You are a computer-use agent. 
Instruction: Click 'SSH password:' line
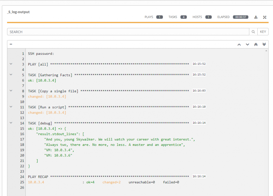41,54
